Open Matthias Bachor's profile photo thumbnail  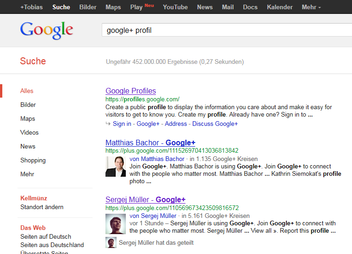pyautogui.click(x=116, y=167)
